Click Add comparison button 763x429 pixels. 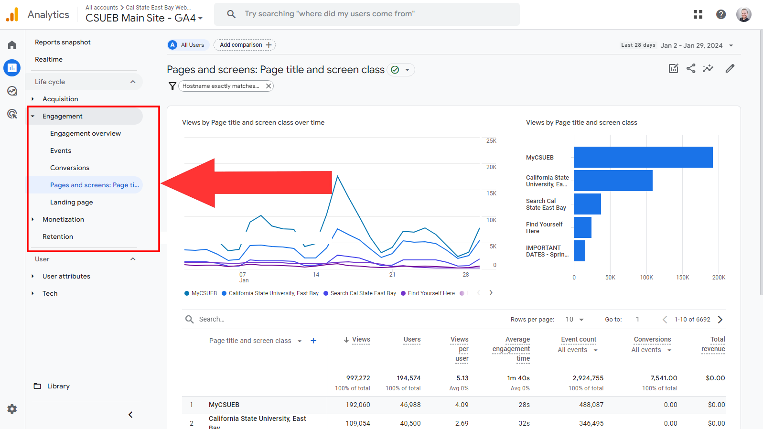coord(245,45)
